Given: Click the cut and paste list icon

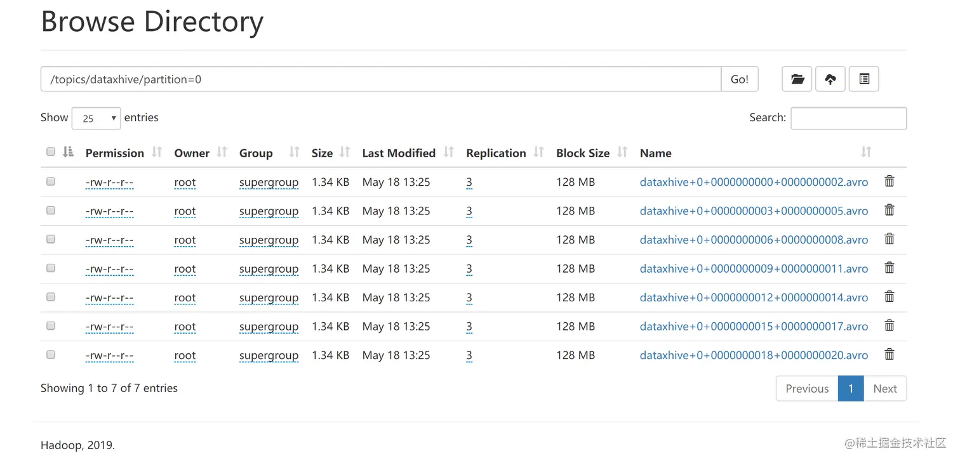Looking at the screenshot, I should pyautogui.click(x=863, y=79).
